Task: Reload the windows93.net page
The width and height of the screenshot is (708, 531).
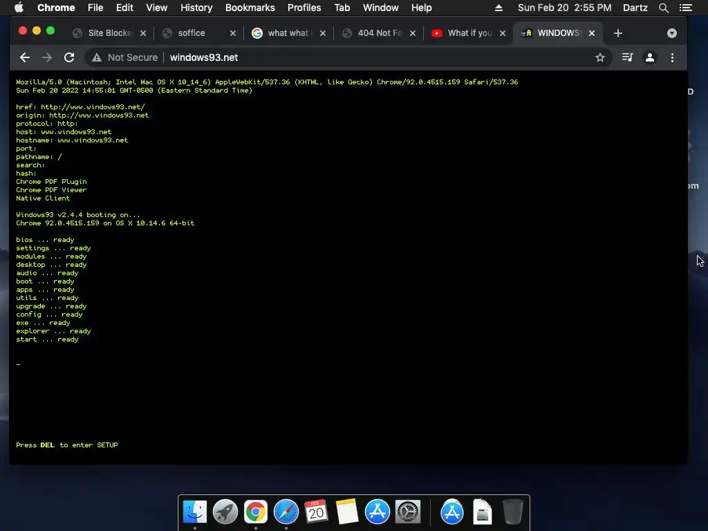Action: [69, 57]
